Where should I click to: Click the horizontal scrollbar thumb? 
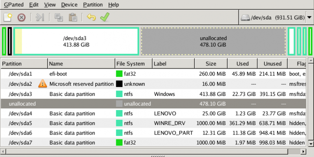[147, 152]
